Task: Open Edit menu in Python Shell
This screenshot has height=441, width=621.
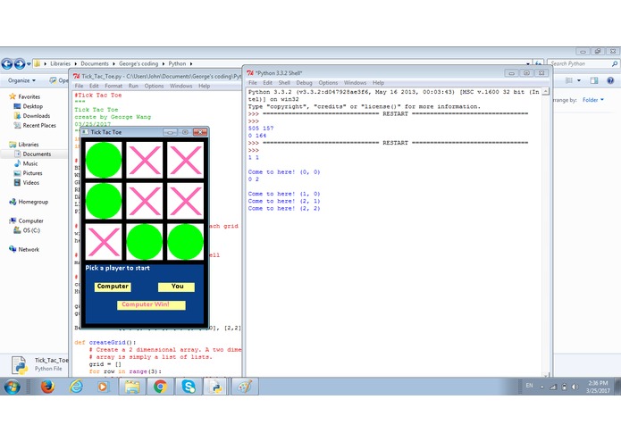Action: (268, 83)
